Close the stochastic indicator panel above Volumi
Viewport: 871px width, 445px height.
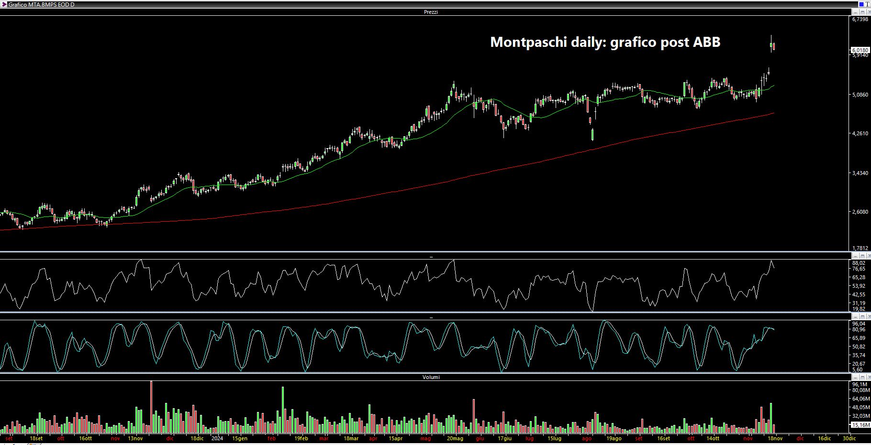click(x=869, y=316)
